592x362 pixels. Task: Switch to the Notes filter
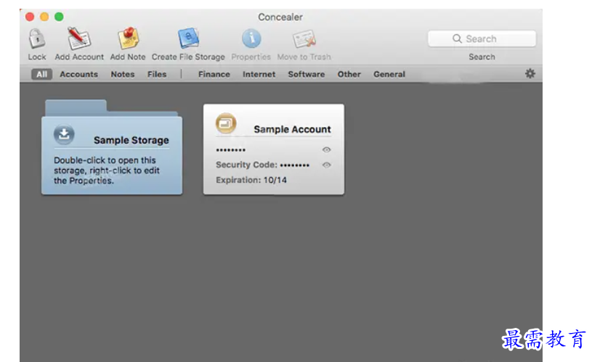122,74
